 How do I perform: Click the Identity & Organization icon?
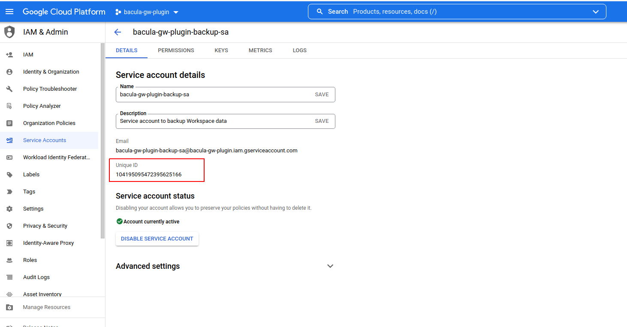click(x=9, y=72)
